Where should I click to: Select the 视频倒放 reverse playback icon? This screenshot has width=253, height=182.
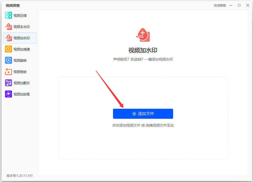8,72
